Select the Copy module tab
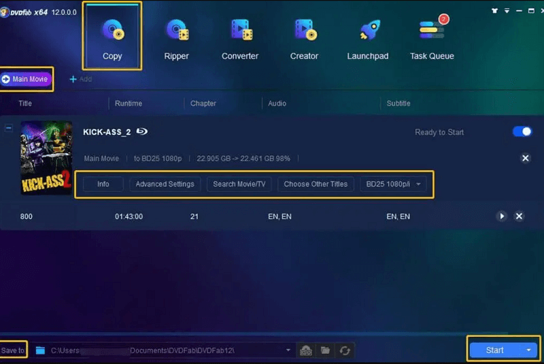The width and height of the screenshot is (544, 364). [112, 37]
